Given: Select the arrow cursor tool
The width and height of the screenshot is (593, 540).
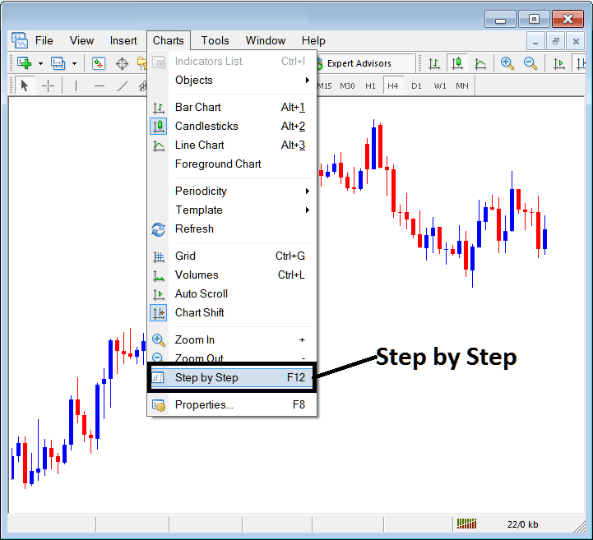Looking at the screenshot, I should (x=25, y=86).
